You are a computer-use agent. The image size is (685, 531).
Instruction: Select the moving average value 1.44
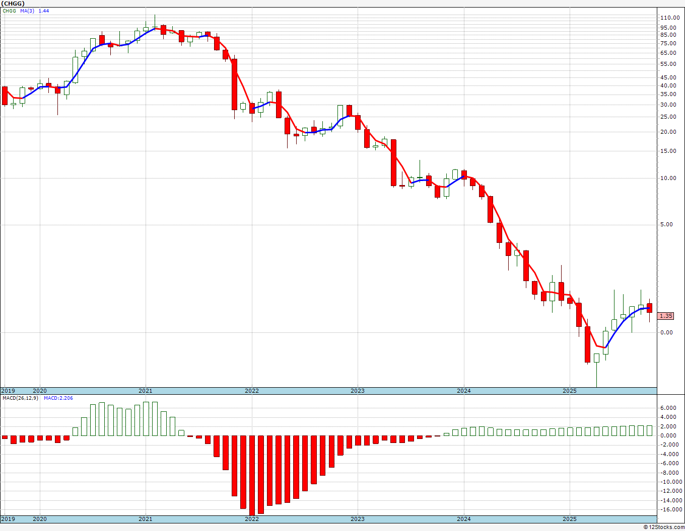44,11
